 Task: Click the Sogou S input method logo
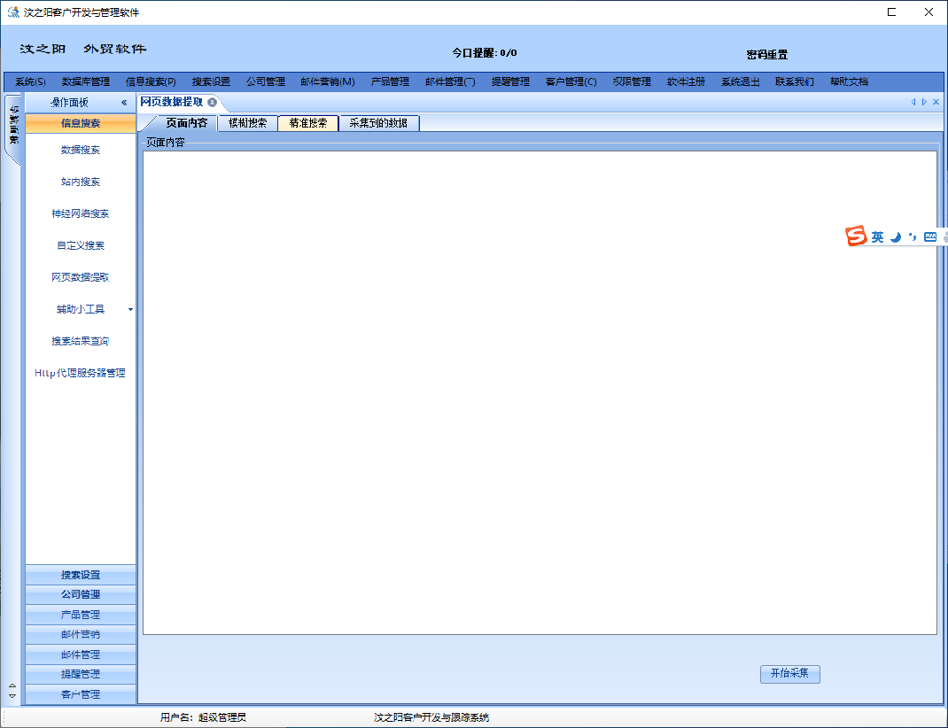856,236
